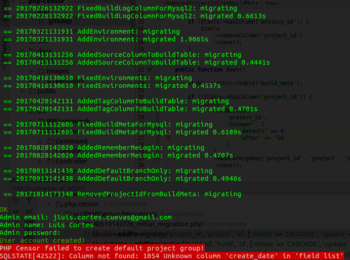Click 'AddedSourceColumnToBuildTable: migrated 0.4441s' line

click(x=137, y=62)
